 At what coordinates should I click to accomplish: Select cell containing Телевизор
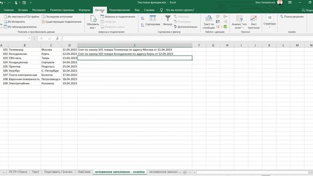click(24, 49)
